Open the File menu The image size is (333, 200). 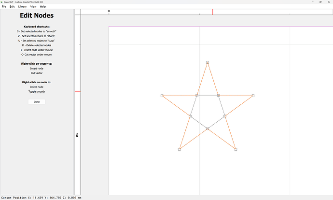pyautogui.click(x=4, y=7)
